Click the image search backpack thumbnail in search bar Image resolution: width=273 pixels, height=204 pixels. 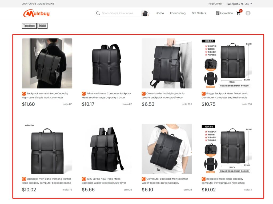145,13
